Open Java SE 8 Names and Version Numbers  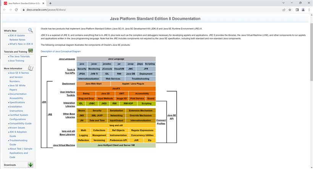(19, 77)
